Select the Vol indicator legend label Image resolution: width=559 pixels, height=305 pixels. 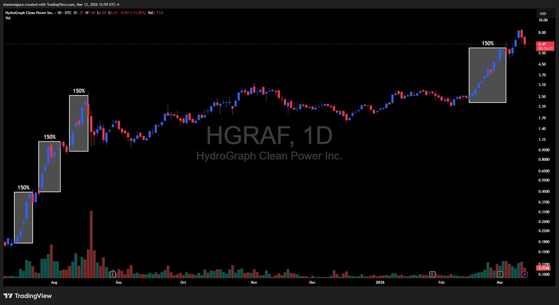[8, 18]
